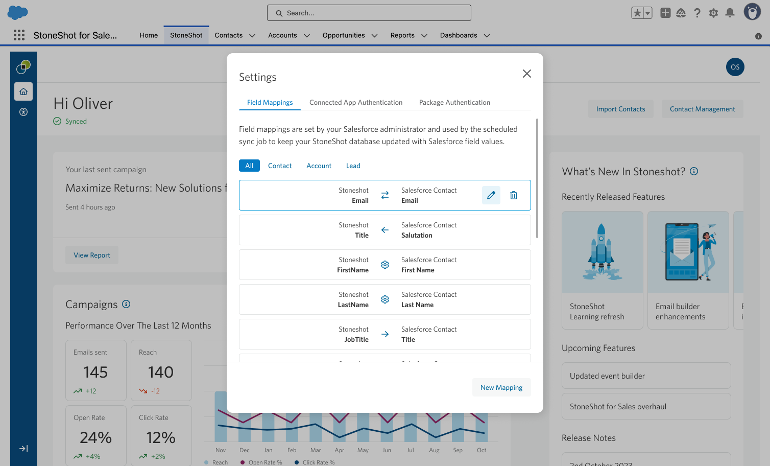Expand the Opportunities nav dropdown chevron
The width and height of the screenshot is (770, 466).
[x=375, y=36]
